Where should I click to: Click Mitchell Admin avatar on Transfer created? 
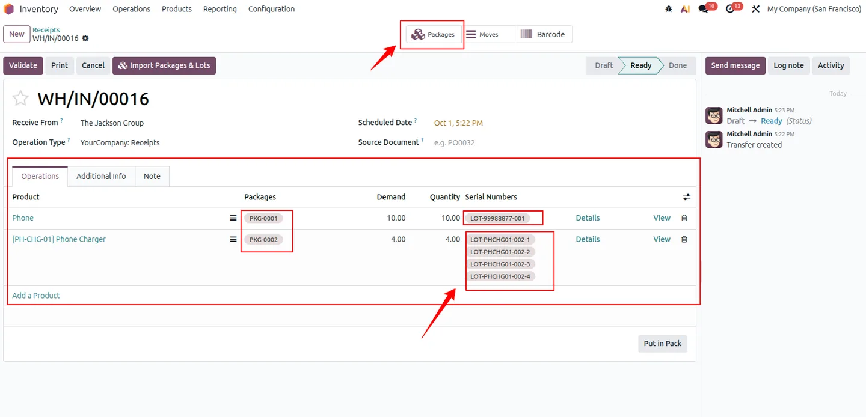pos(714,139)
